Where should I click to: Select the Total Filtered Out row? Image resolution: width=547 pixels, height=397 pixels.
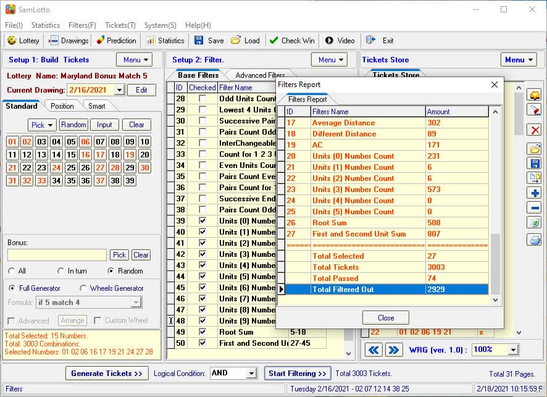[386, 289]
